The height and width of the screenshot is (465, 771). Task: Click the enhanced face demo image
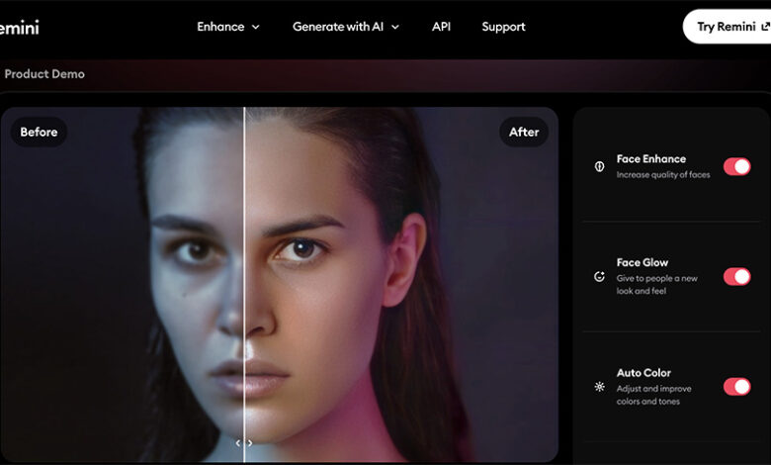280,285
